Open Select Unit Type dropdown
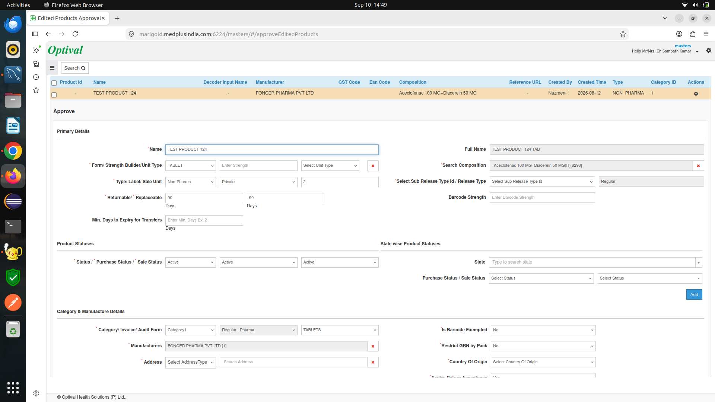The height and width of the screenshot is (402, 715). click(330, 166)
